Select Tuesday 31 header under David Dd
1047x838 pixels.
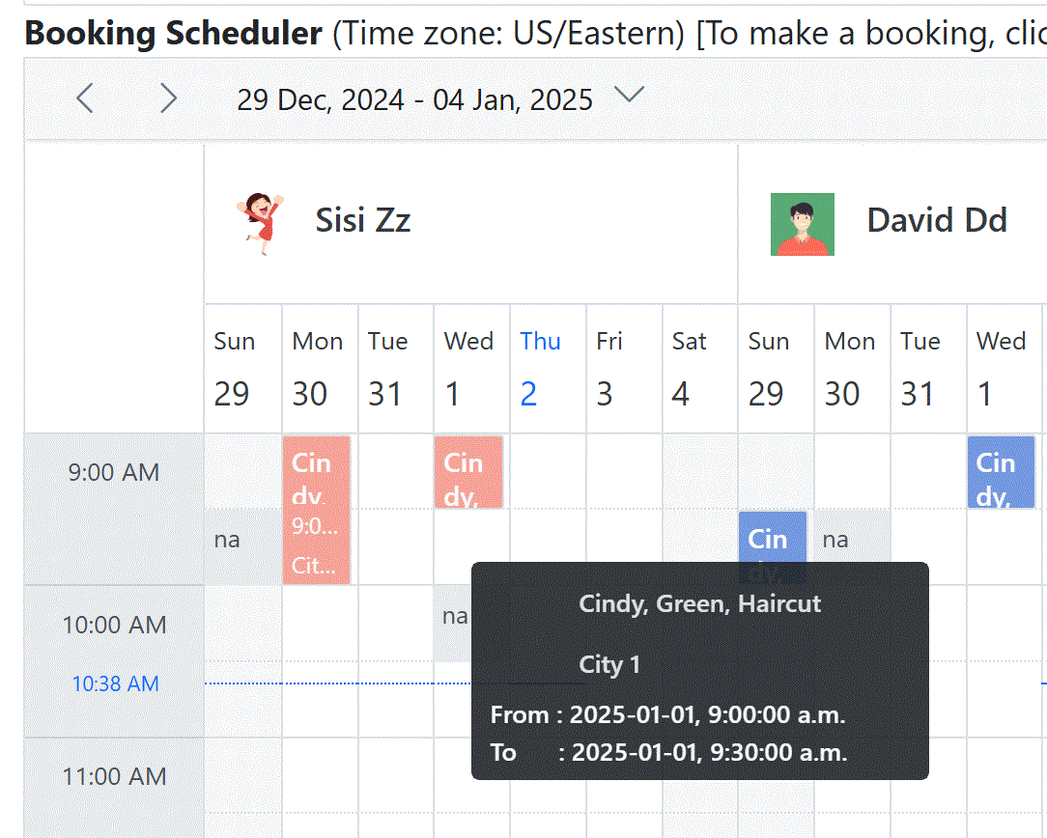920,368
